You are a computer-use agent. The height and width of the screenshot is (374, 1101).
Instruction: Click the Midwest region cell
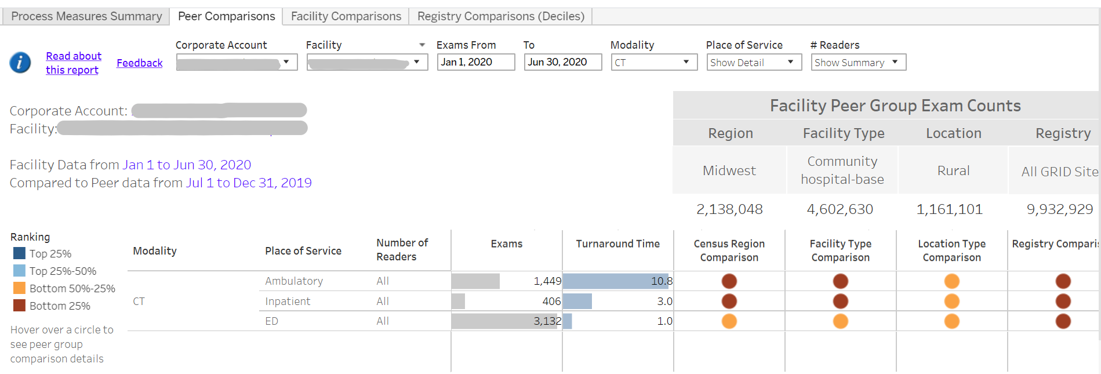(729, 170)
